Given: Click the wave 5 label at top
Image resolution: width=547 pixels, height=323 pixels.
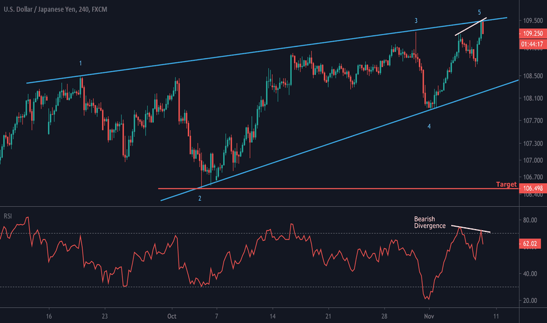Looking at the screenshot, I should pos(480,12).
